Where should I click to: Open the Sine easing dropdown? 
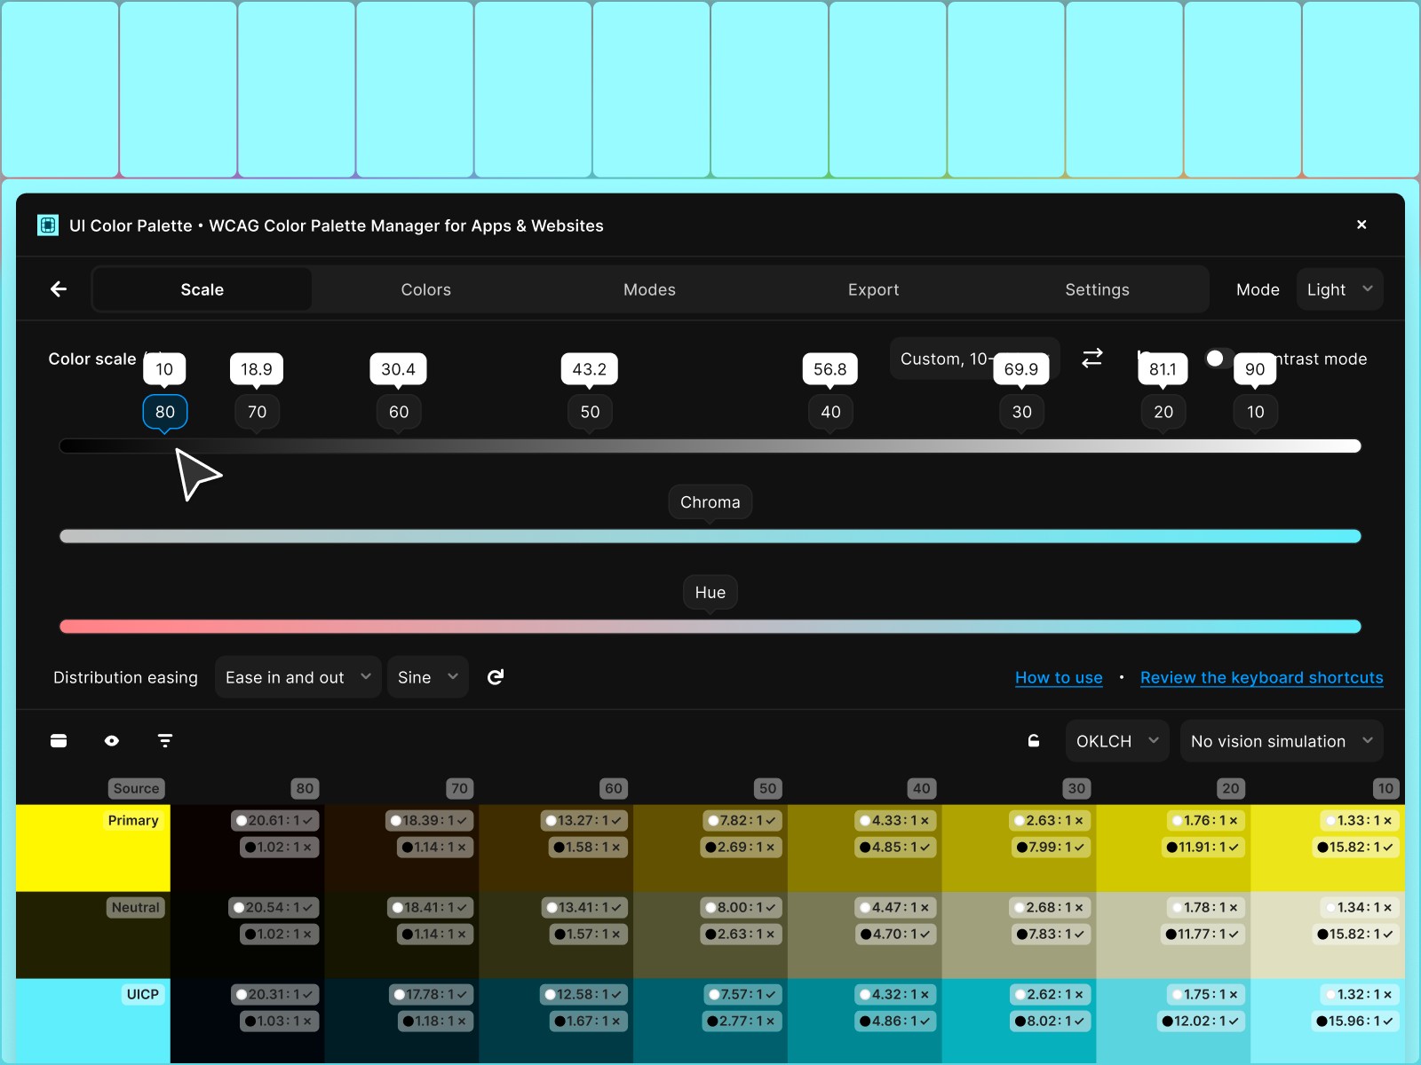point(427,676)
